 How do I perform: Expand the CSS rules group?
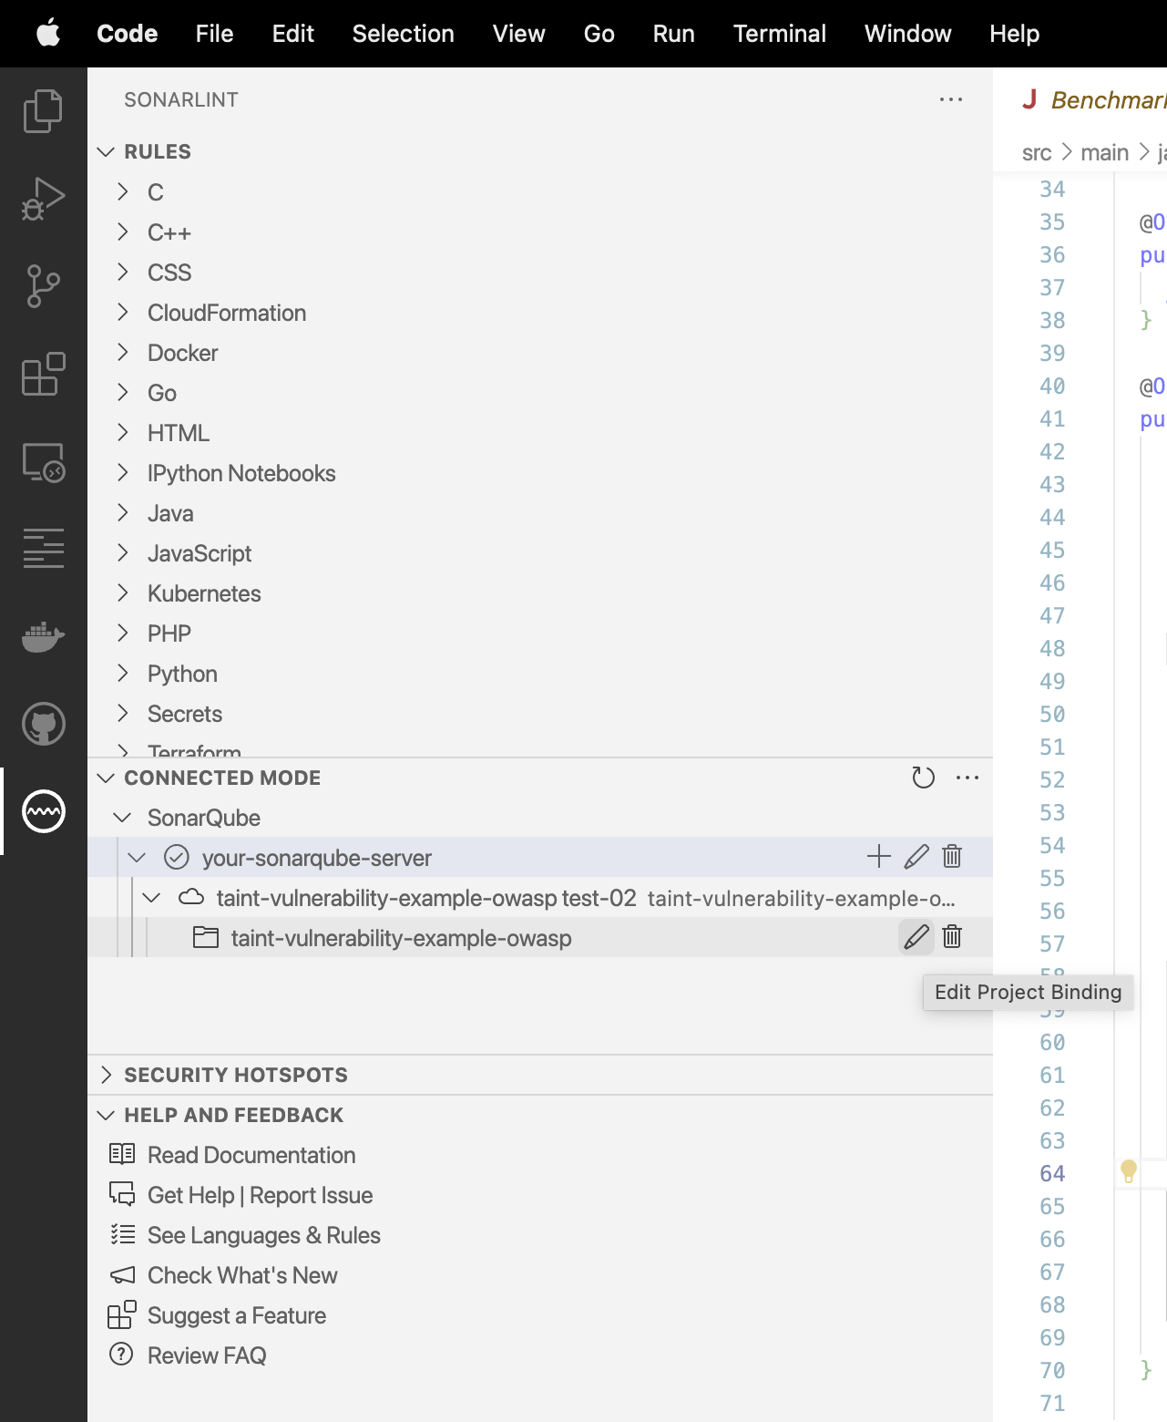click(x=123, y=272)
